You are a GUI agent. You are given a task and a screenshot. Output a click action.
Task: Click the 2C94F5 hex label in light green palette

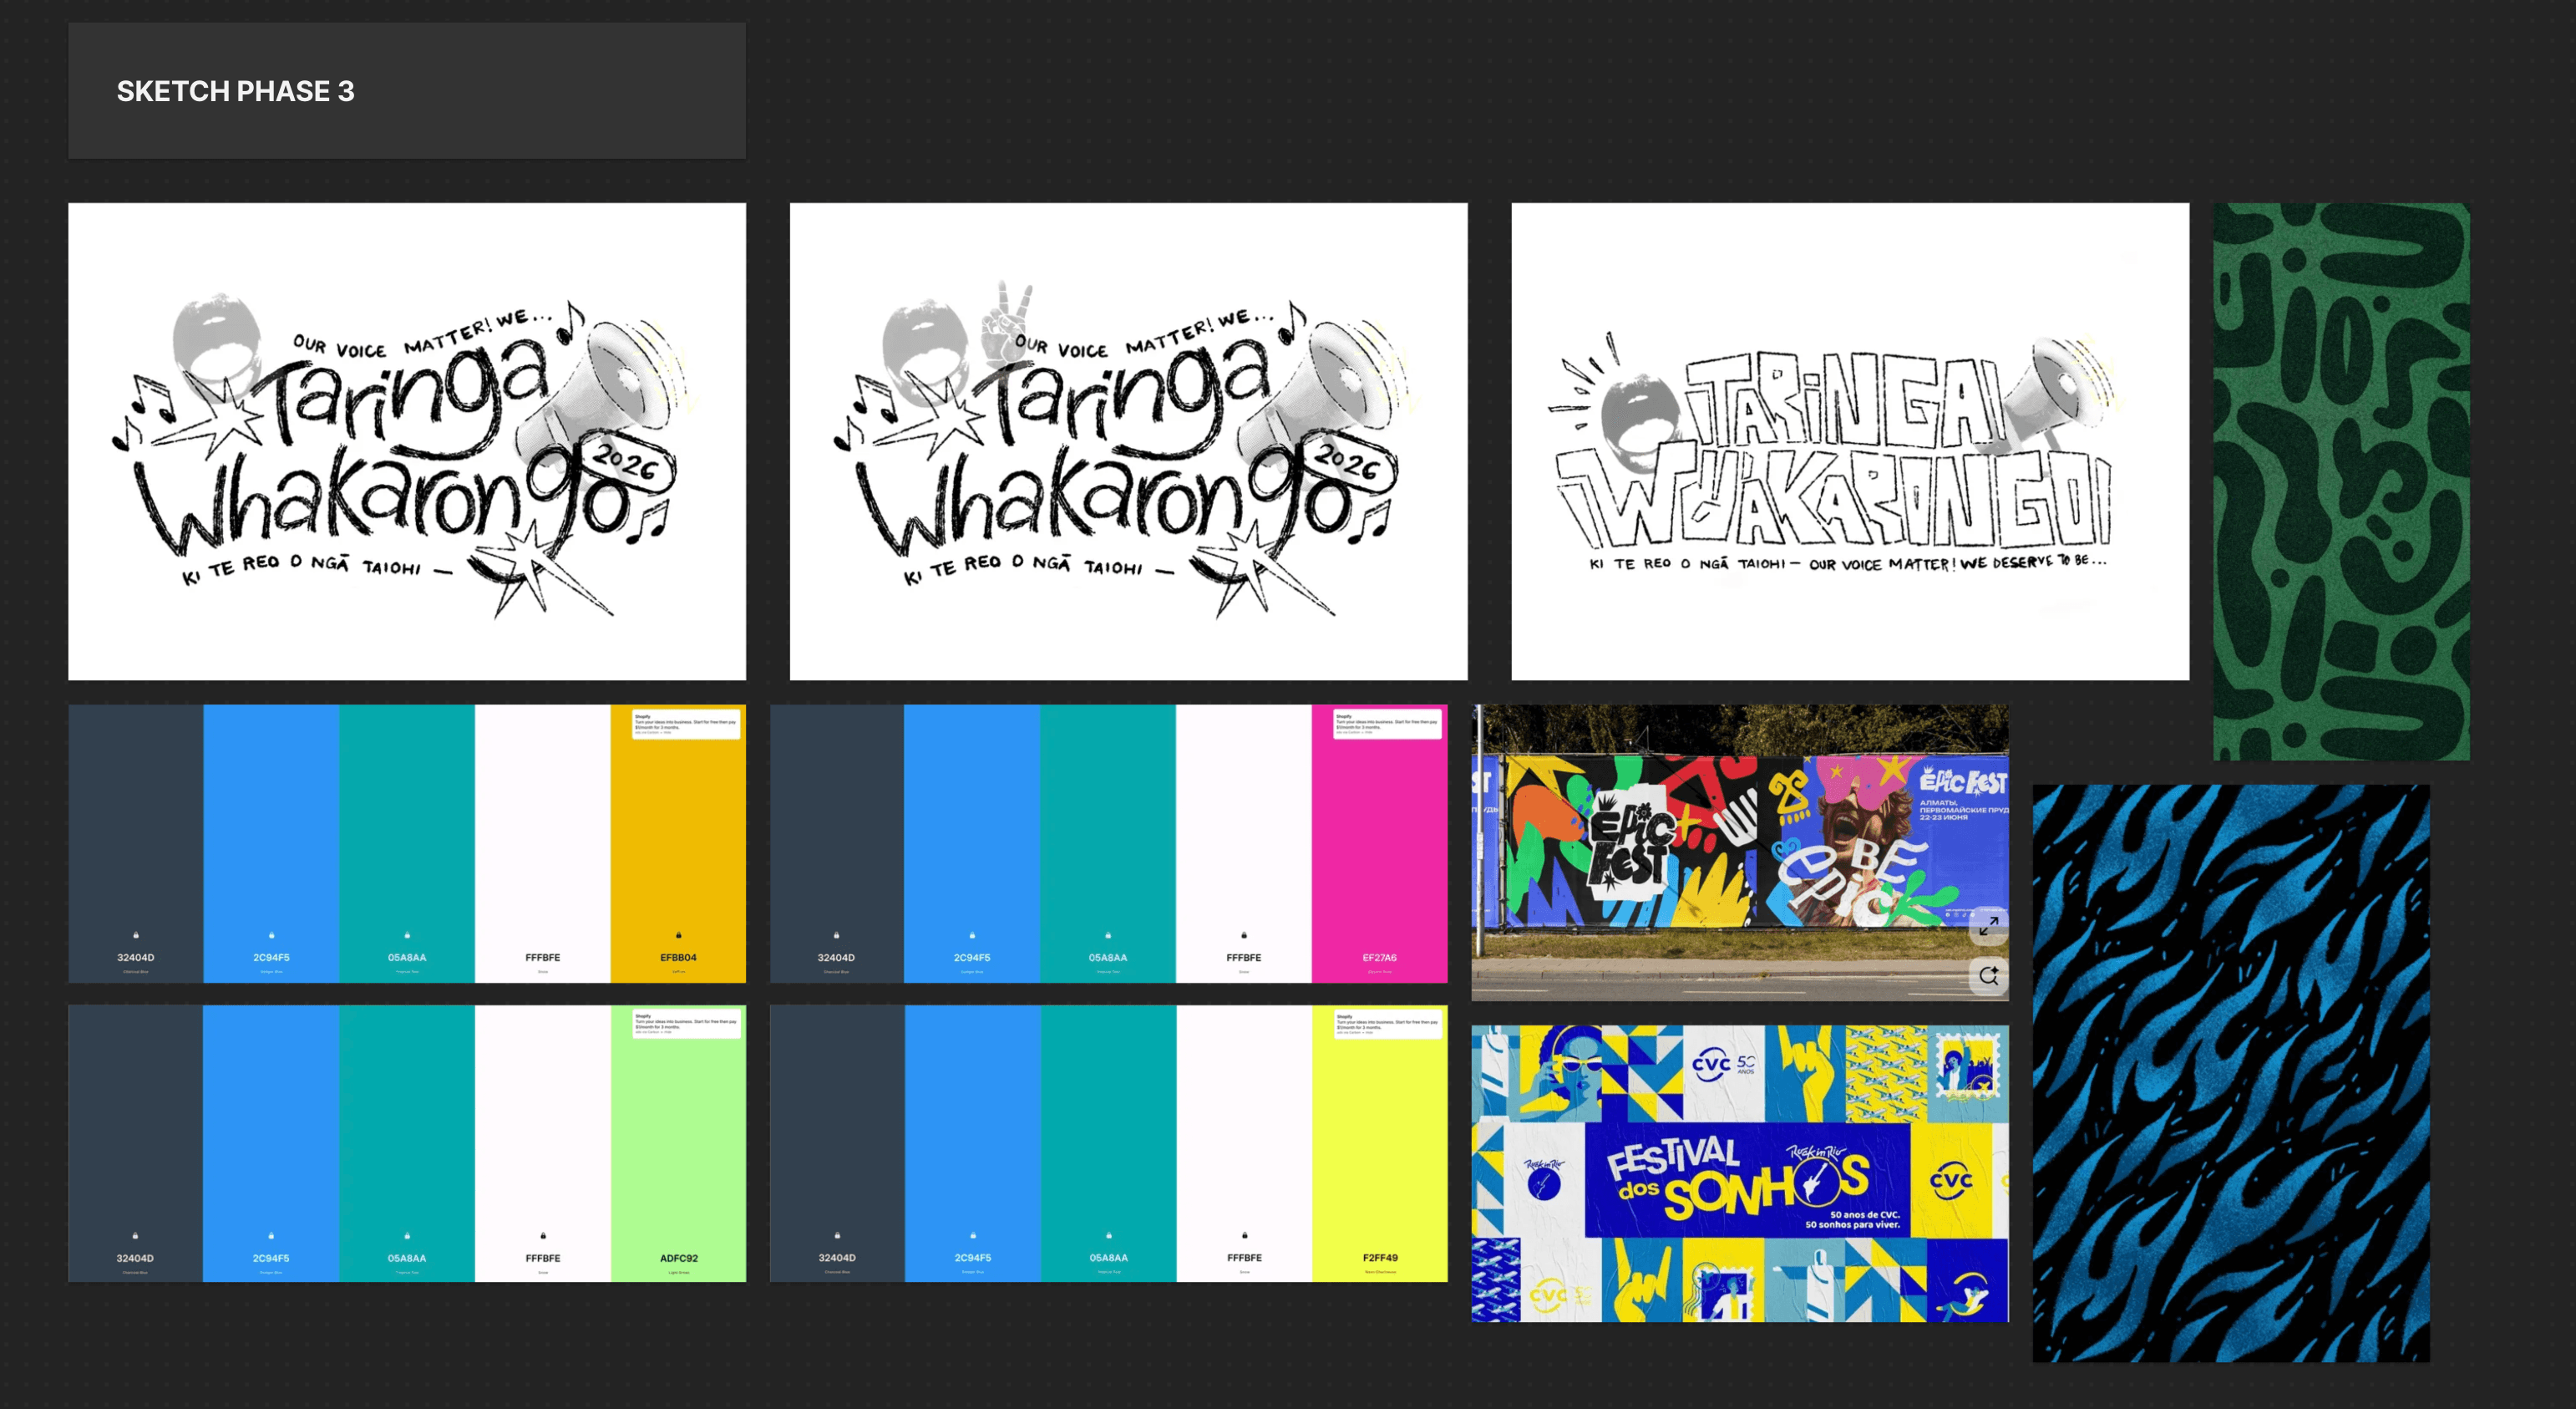[x=271, y=1258]
